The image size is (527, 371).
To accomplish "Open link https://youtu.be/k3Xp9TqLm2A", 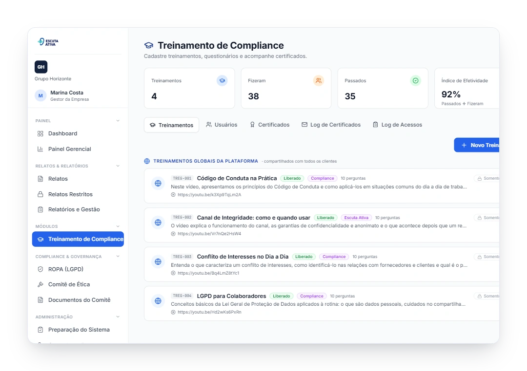I will click(209, 195).
